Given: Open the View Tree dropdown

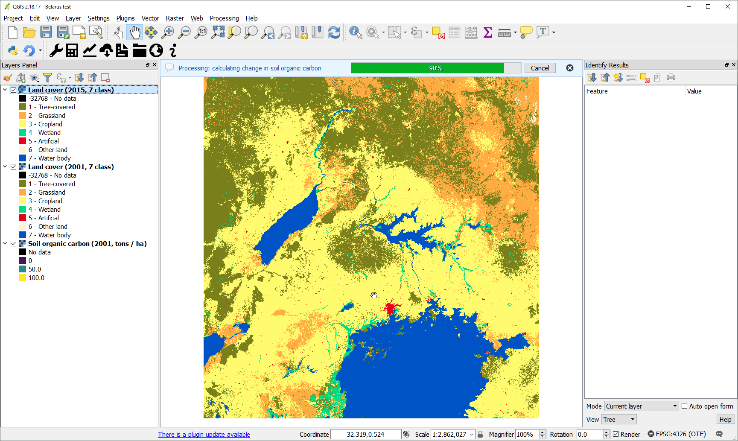Looking at the screenshot, I should coord(619,420).
